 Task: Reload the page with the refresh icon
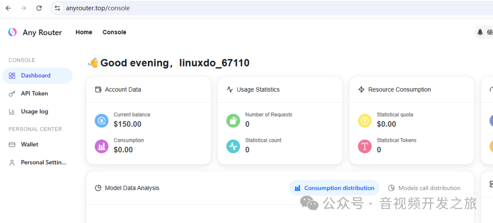(39, 8)
